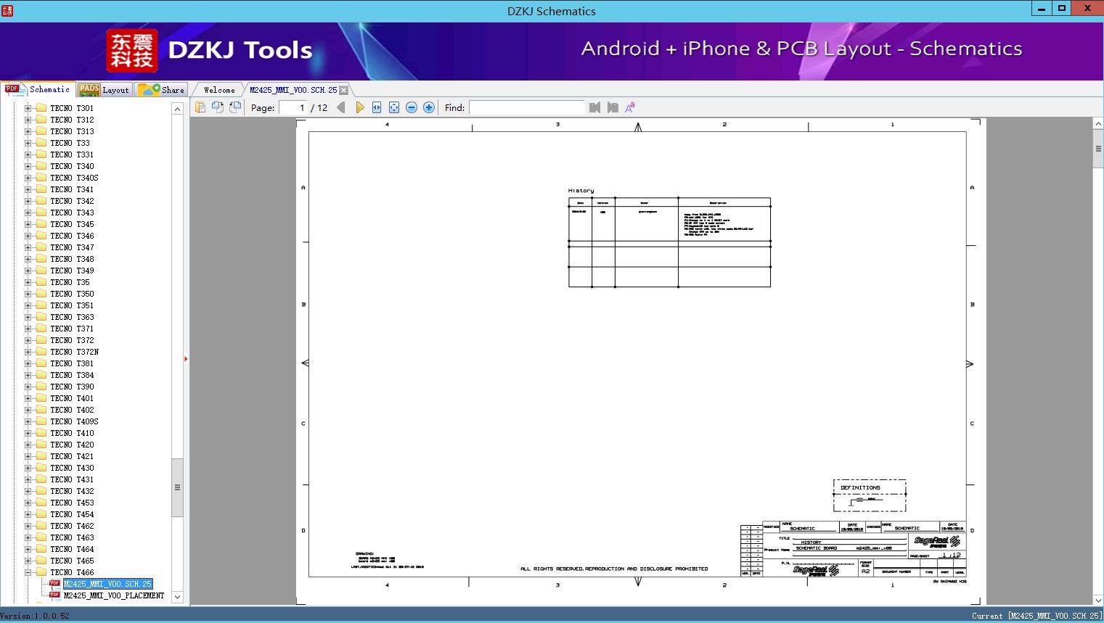The image size is (1104, 623).
Task: Close the M2425_MMI_V00.SCH.25 tab
Action: click(x=344, y=90)
